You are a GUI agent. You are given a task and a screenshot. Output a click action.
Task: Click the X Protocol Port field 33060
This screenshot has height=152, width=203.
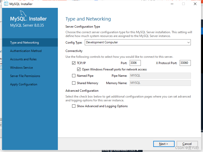[x=185, y=63]
